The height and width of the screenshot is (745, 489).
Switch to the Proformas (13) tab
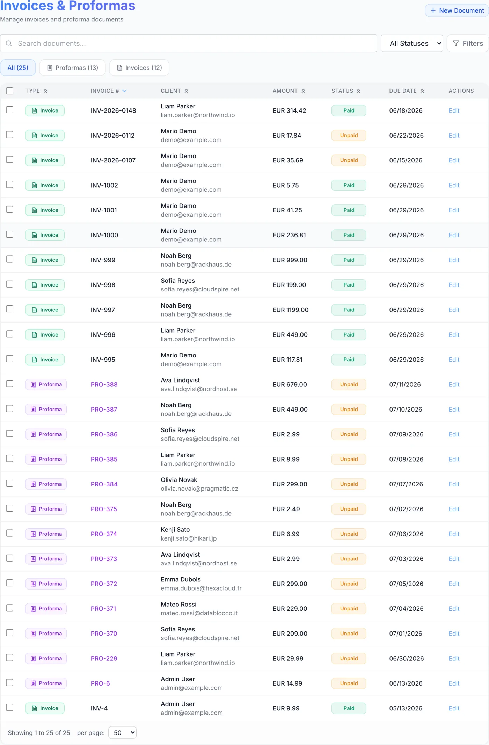click(73, 68)
